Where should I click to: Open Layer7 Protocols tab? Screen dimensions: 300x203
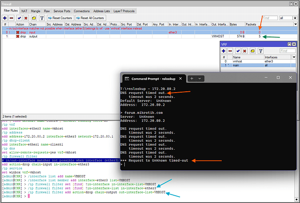[x=124, y=11]
